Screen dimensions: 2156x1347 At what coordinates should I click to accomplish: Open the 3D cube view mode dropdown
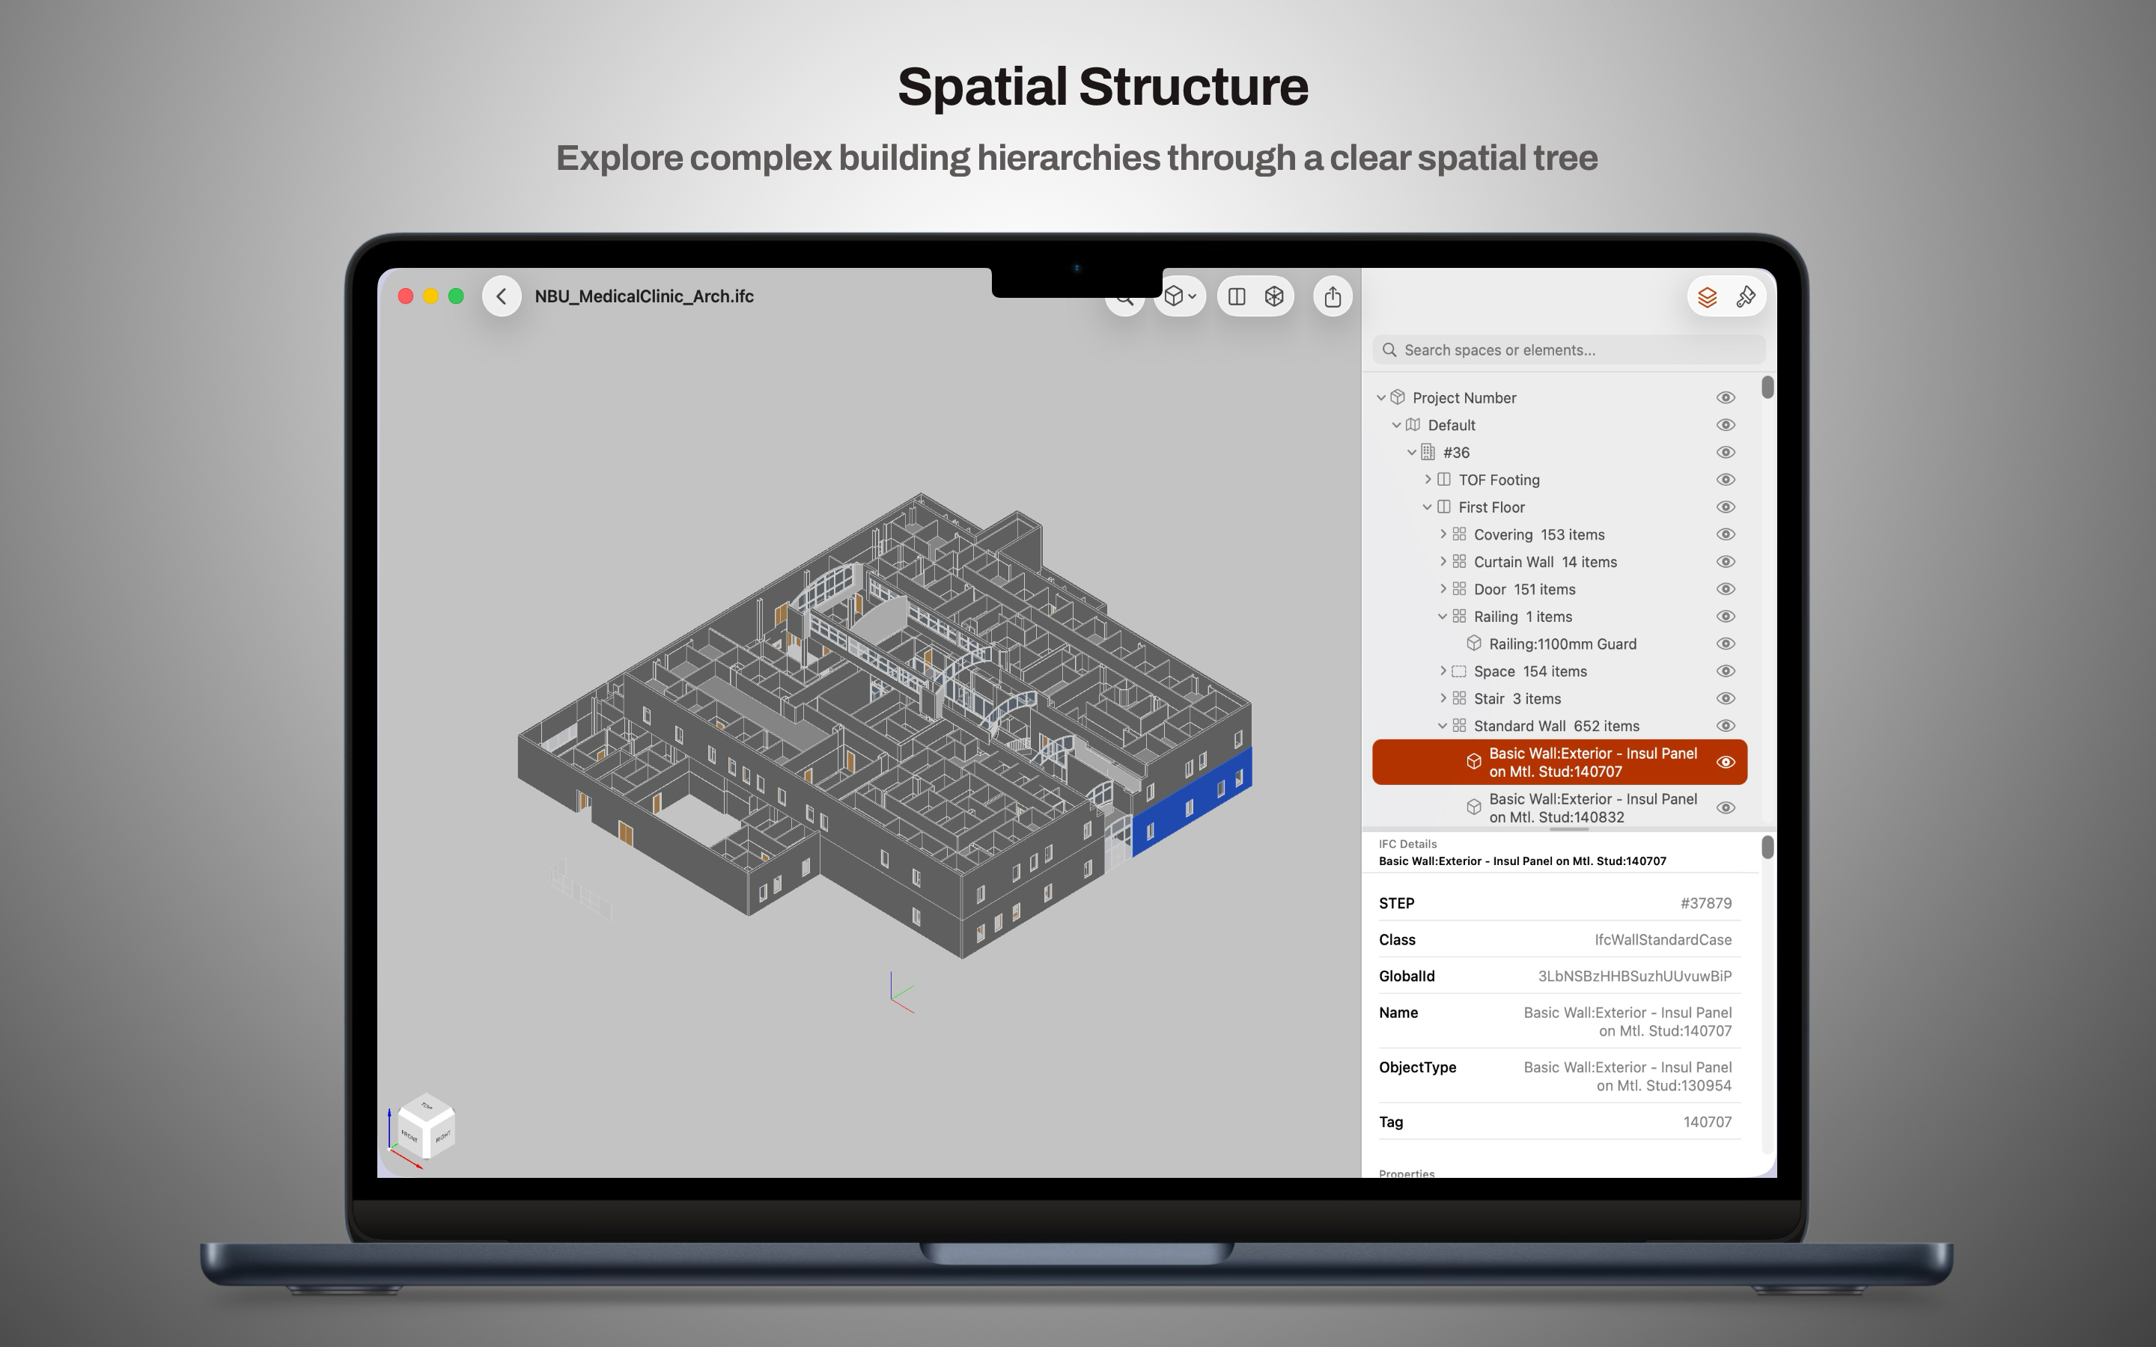point(1180,296)
